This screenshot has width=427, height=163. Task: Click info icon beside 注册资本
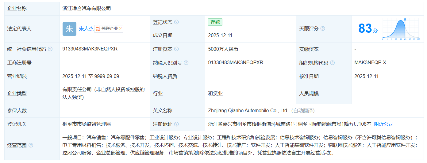[176, 49]
